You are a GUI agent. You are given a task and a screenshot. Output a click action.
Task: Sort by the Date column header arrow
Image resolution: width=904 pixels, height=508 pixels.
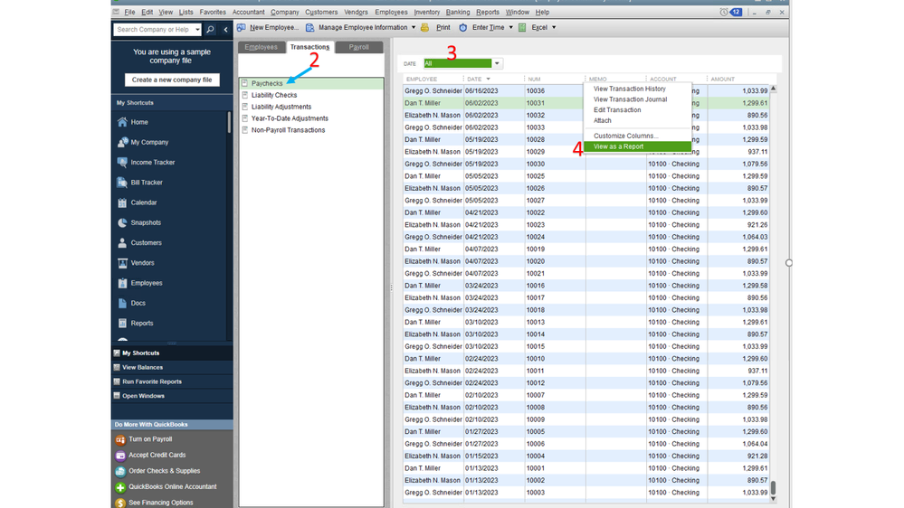click(489, 79)
